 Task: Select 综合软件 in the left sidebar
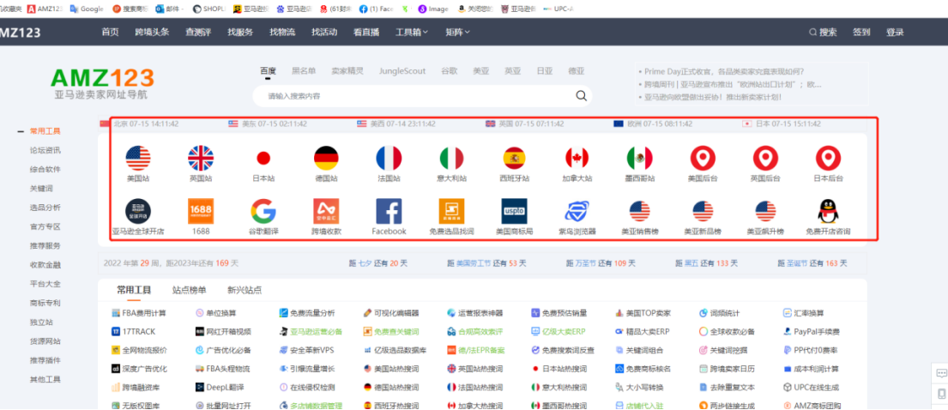pyautogui.click(x=45, y=169)
